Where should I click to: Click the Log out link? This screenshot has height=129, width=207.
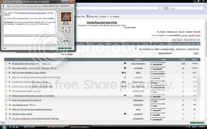click(x=184, y=35)
